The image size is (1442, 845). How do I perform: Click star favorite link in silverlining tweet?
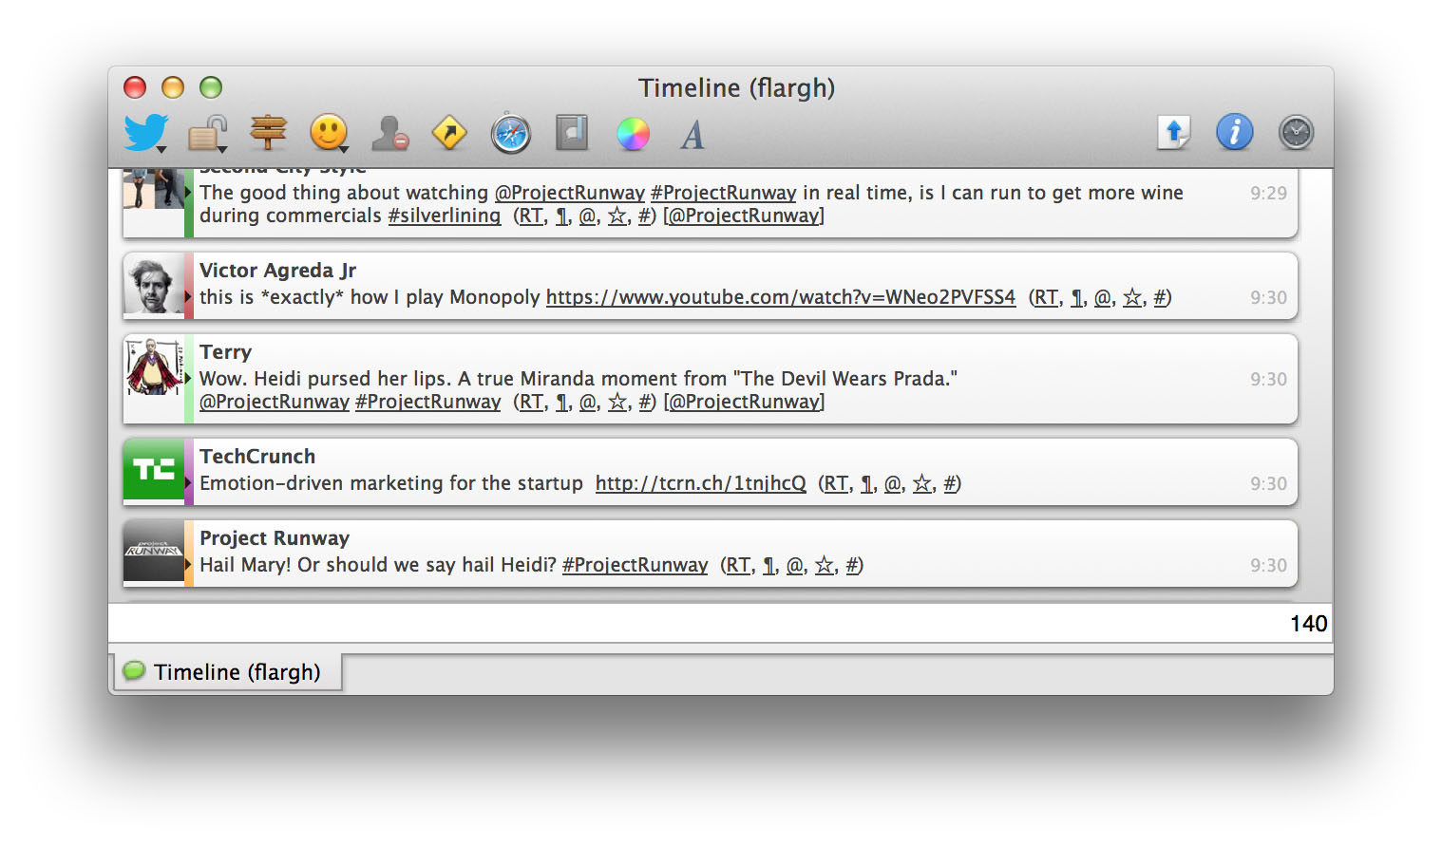617,216
